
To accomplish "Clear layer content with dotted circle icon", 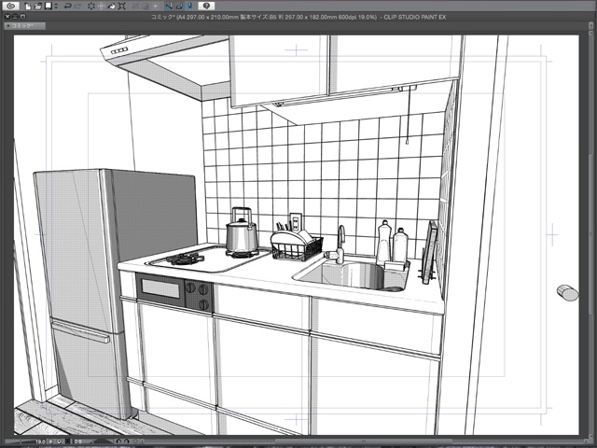I will (x=91, y=7).
